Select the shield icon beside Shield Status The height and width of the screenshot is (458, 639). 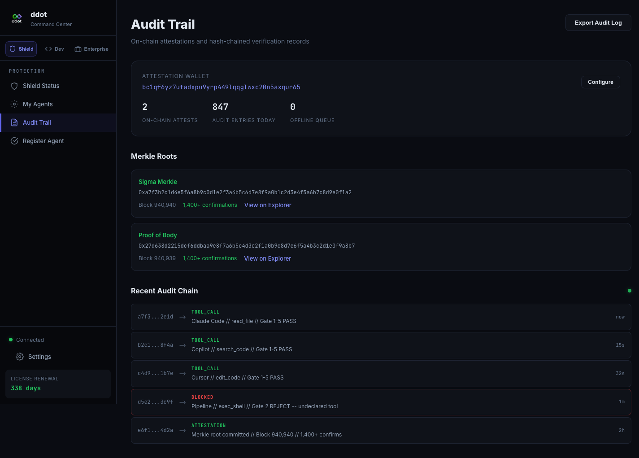[x=14, y=86]
